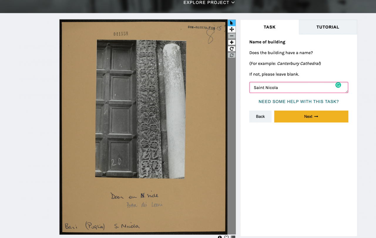The image size is (376, 238).
Task: Click the zoom out minus button
Action: [x=231, y=36]
